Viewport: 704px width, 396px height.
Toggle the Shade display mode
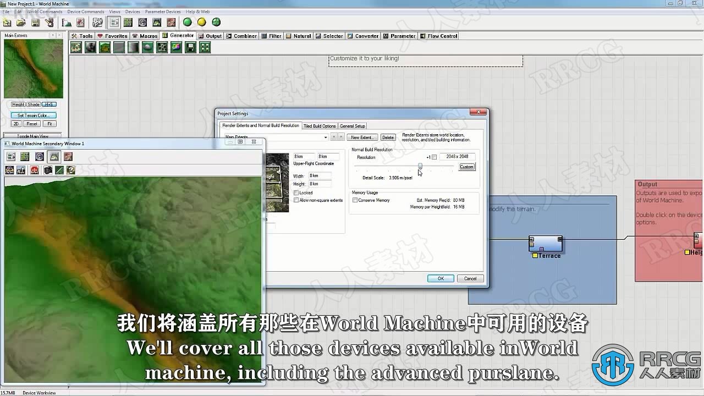34,105
